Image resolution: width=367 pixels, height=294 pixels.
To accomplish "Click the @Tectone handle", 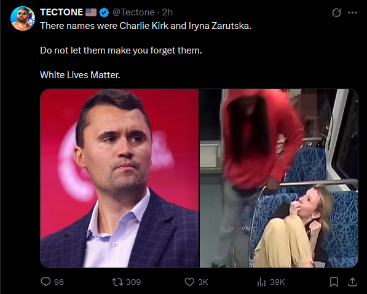I will 133,12.
